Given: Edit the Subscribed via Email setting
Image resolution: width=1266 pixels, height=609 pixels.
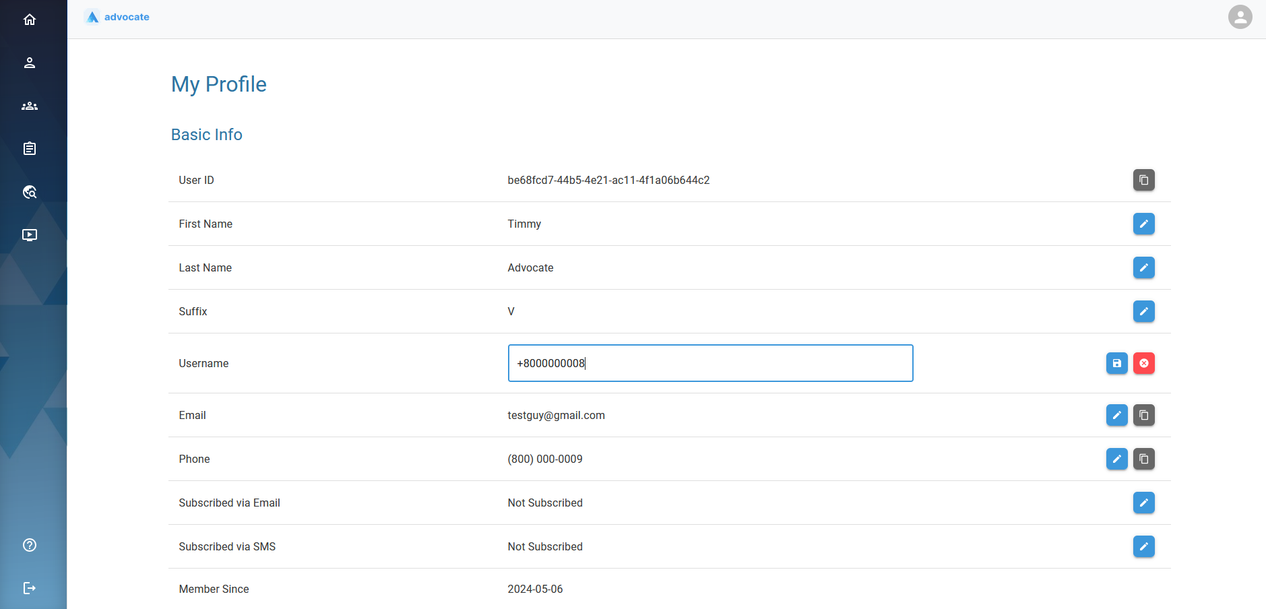Looking at the screenshot, I should tap(1143, 503).
